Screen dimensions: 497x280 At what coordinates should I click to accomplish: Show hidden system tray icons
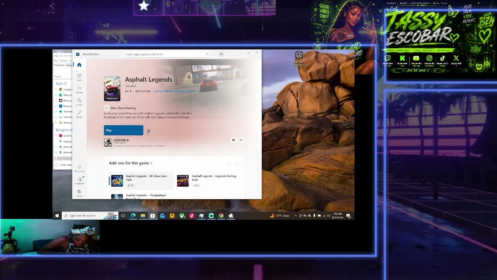point(295,216)
